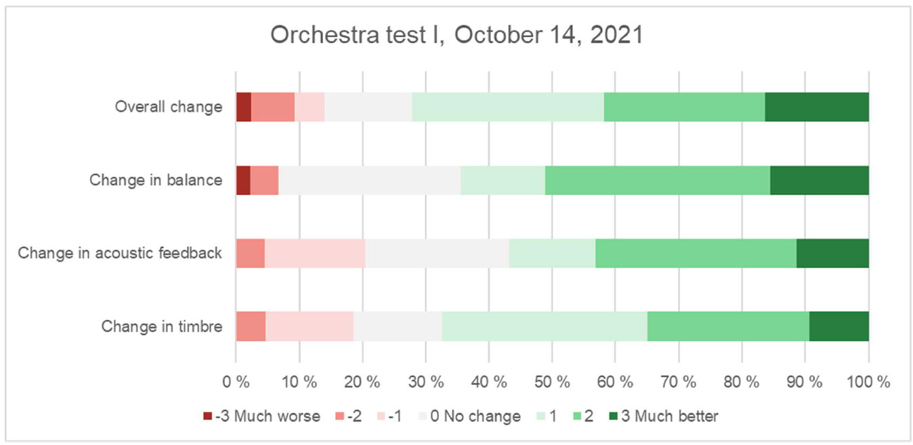
Task: Click the 'Change in acoustic feedback' label
Action: [120, 253]
